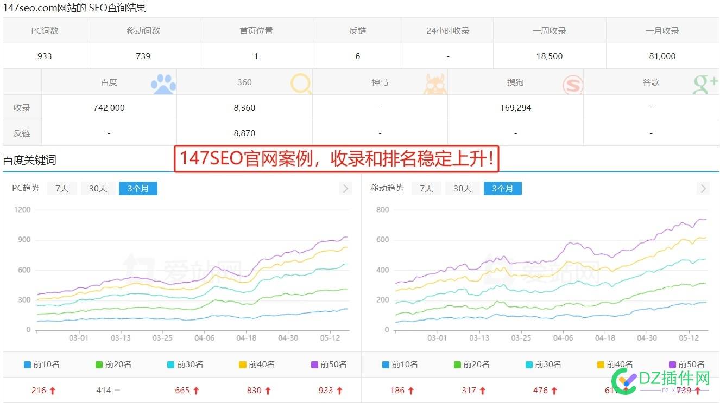Viewport: 720px width, 403px height.
Task: Click PC top-30 count 665
Action: tap(182, 390)
